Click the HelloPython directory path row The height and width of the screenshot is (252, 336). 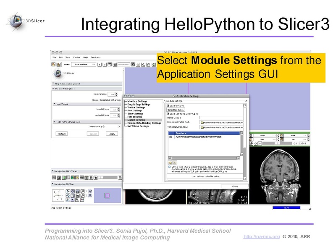click(x=199, y=137)
